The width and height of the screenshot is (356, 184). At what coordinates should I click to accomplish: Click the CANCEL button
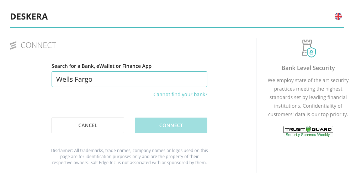[x=88, y=125]
